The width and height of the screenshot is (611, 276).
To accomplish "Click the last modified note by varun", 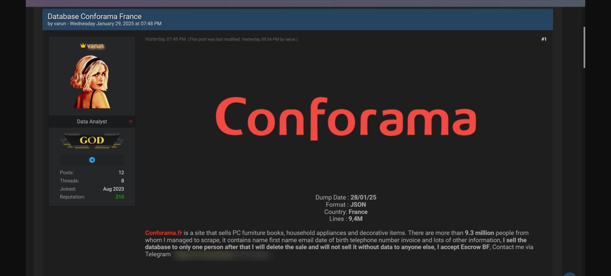I will coord(243,39).
